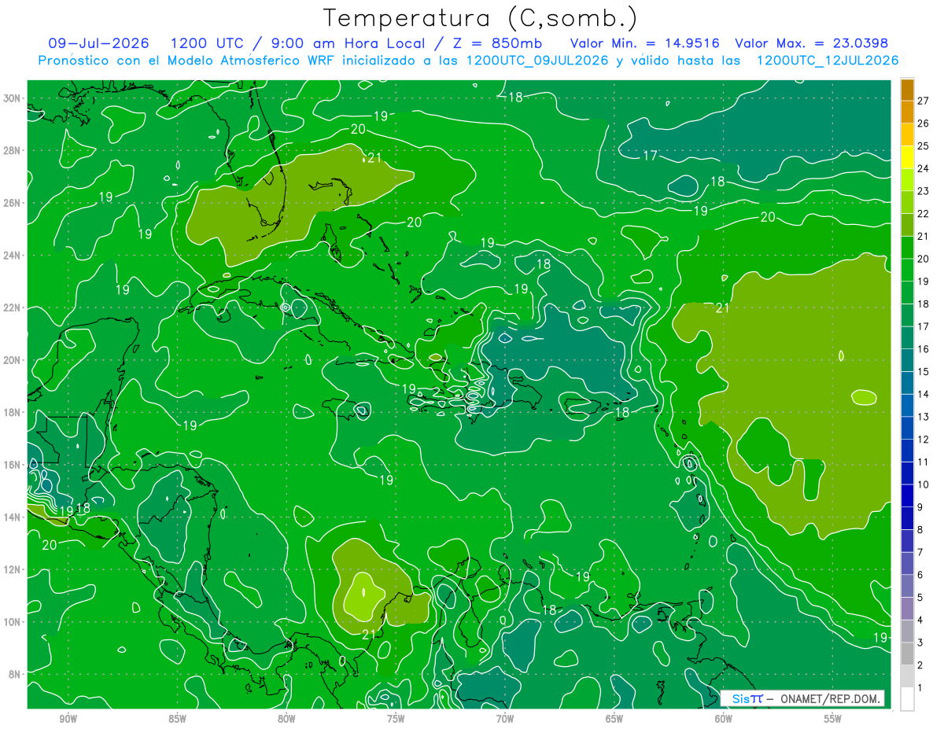Click the light gray swatch between 1 and 2
The height and width of the screenshot is (729, 944).
click(907, 676)
